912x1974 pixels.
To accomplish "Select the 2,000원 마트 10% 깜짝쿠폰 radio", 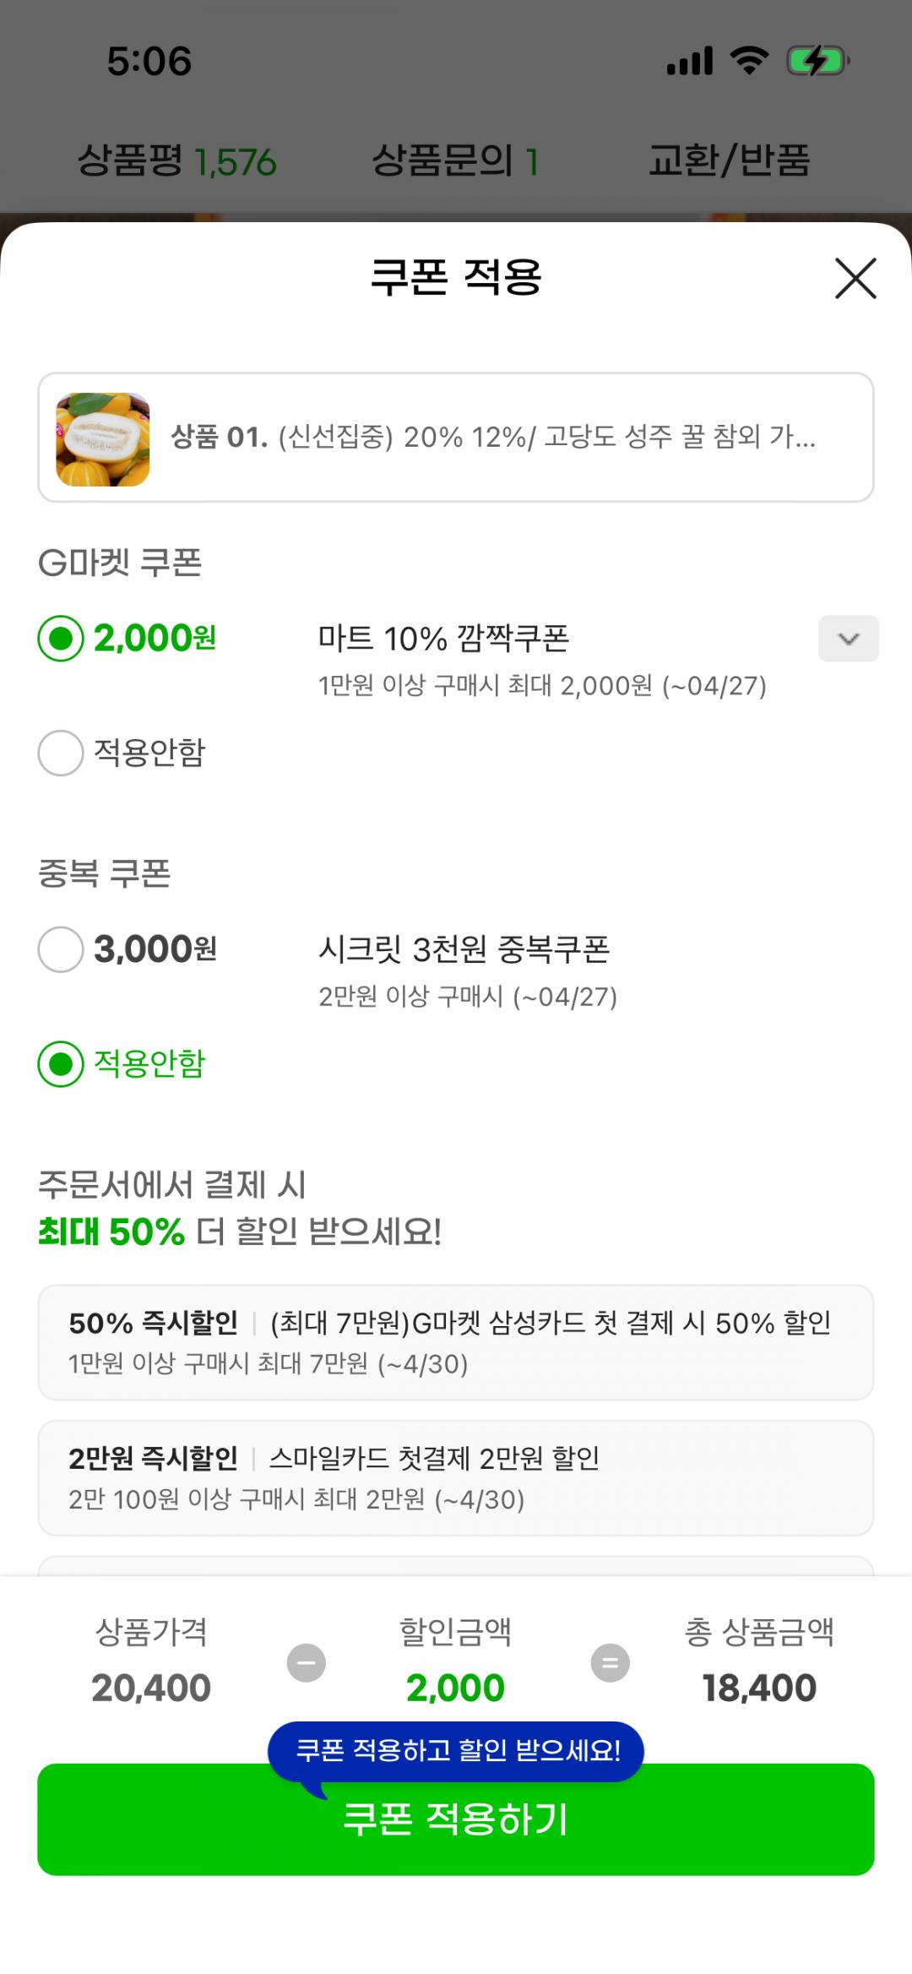I will [x=61, y=638].
